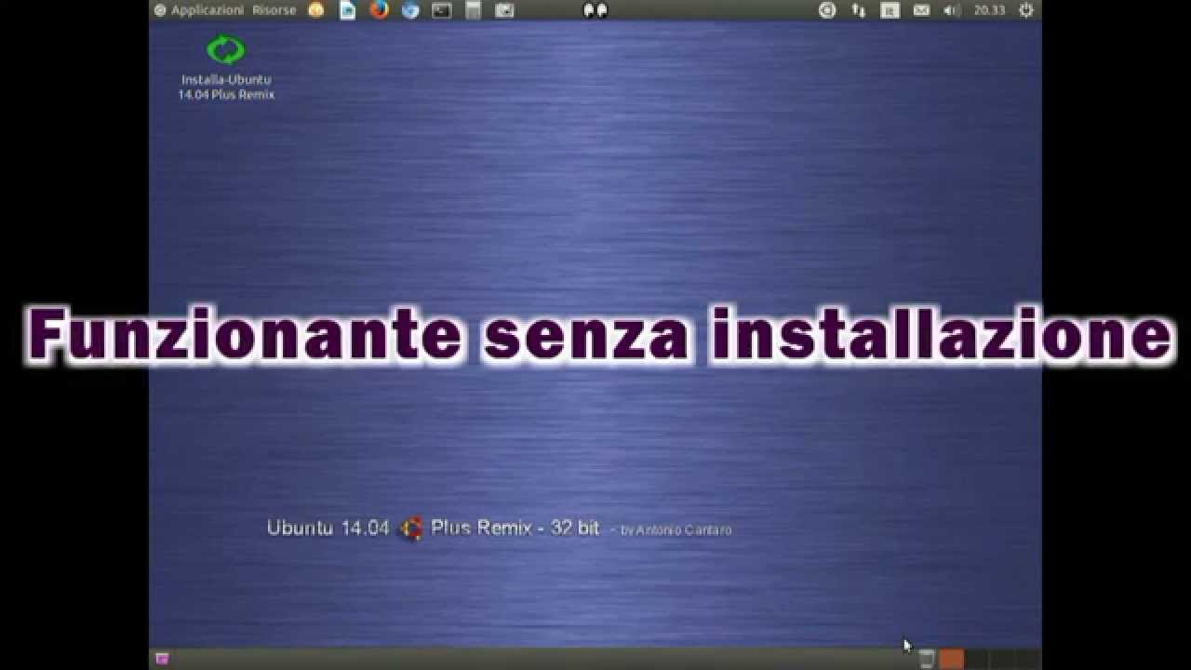The width and height of the screenshot is (1191, 670).
Task: Click the clock showing 20.33
Action: click(989, 10)
